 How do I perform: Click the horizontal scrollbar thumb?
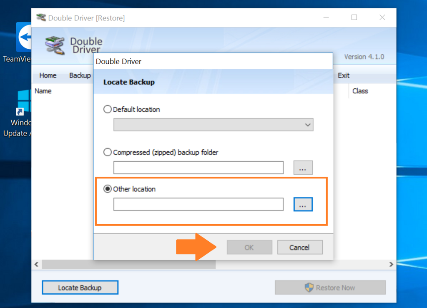[128, 264]
